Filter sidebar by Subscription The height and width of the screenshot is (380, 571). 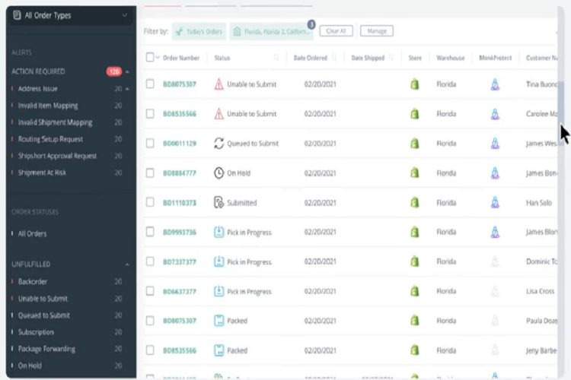[x=36, y=332]
